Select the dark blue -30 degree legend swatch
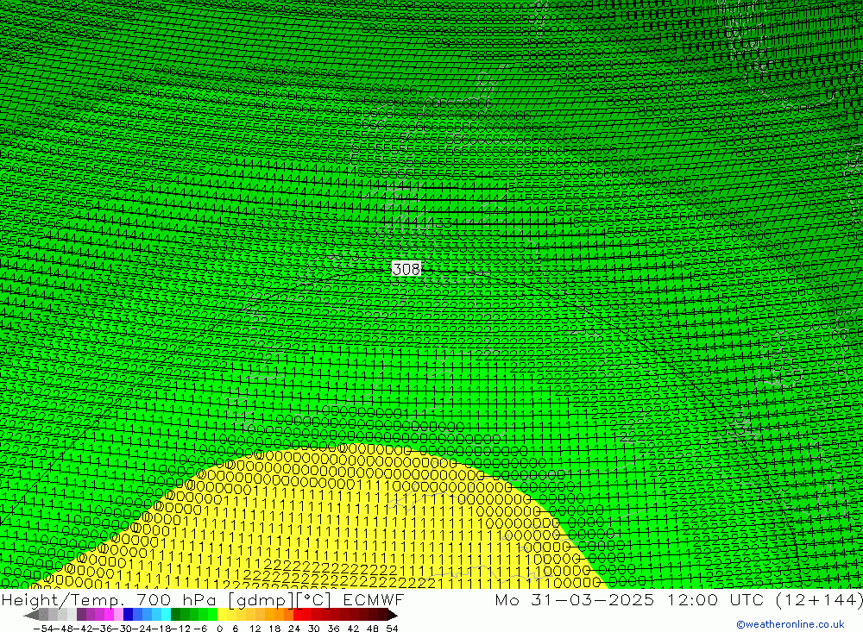Screen dimensions: 863x632 point(128,615)
